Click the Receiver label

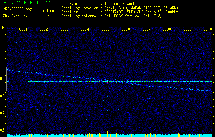(69, 12)
